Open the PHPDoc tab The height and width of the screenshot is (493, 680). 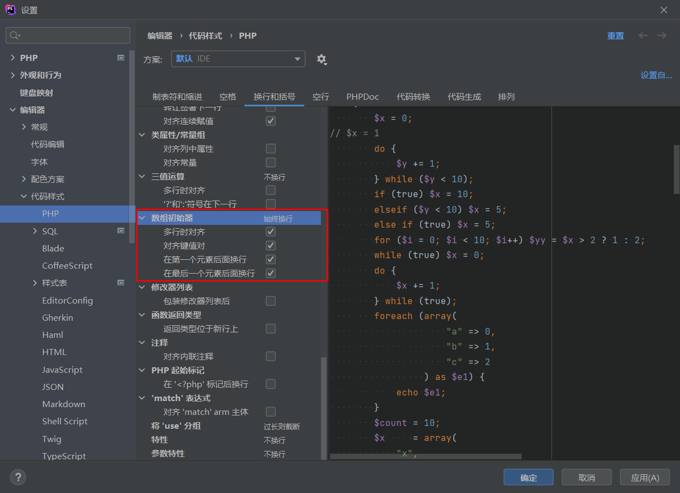pos(363,96)
